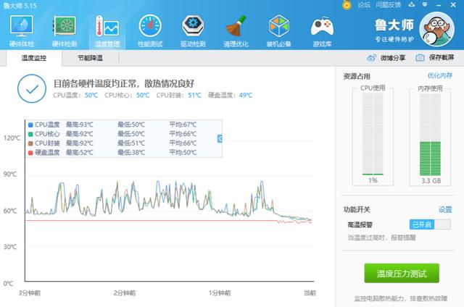
Task: Toggle the 高温报警 switch
Action: pos(430,224)
